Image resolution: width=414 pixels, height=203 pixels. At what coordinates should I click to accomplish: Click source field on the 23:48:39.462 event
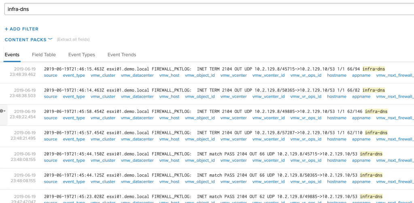[51, 75]
